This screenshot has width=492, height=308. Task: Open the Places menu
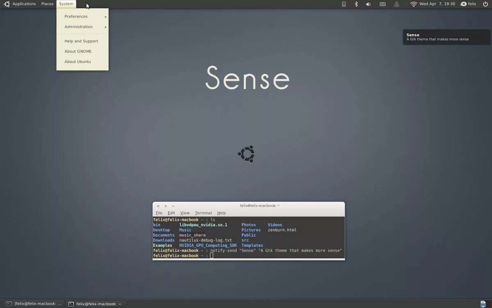click(x=47, y=4)
